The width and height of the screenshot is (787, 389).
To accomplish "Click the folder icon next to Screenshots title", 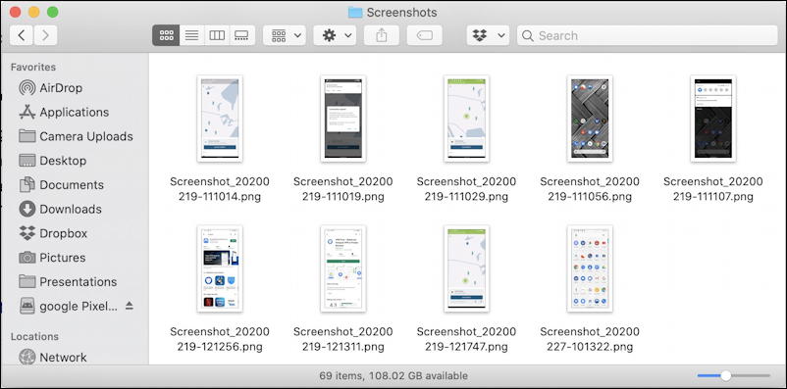I will click(355, 13).
